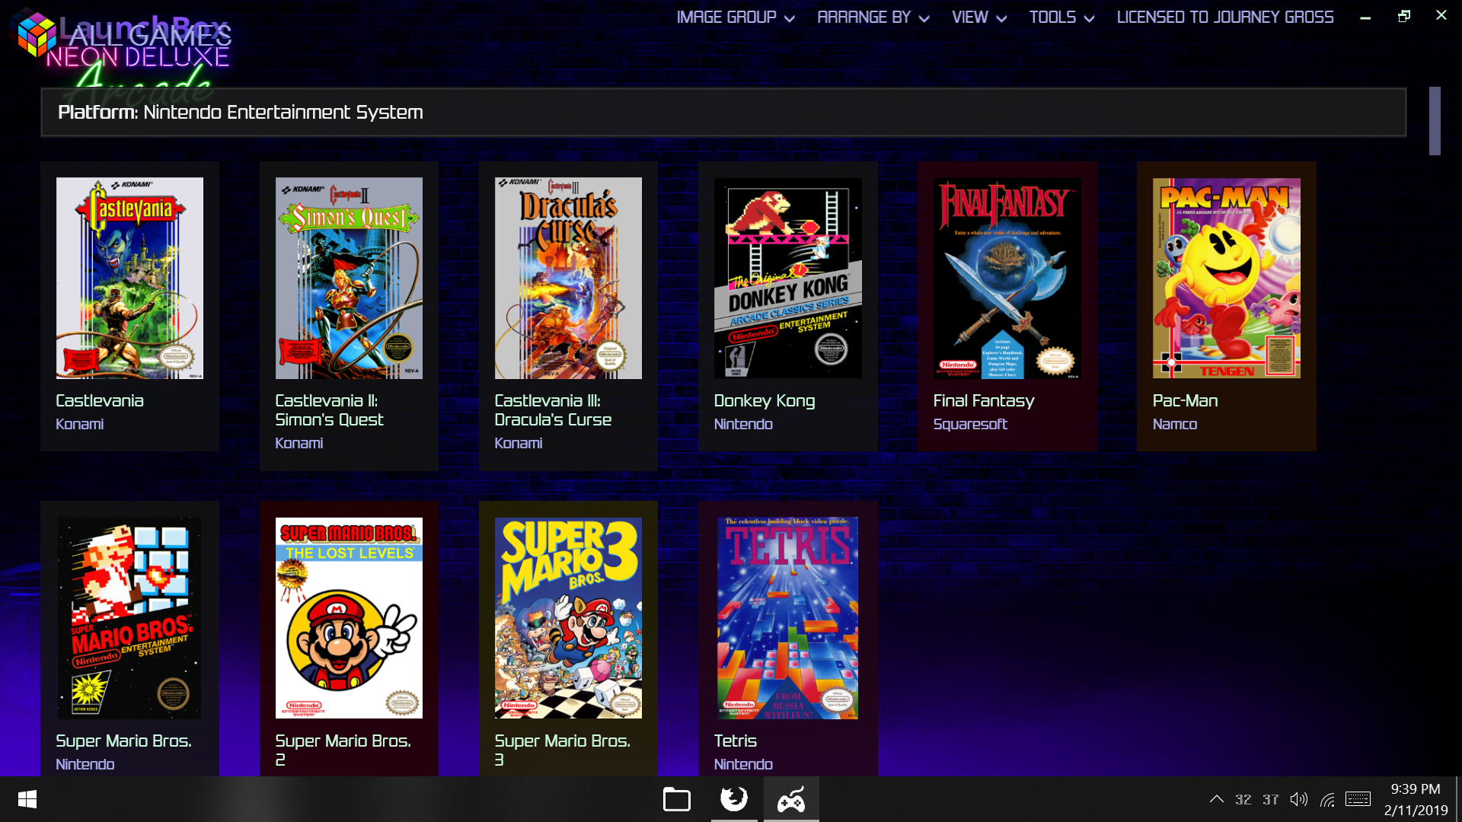The width and height of the screenshot is (1462, 822).
Task: Open the TOOLS menu
Action: pos(1061,17)
